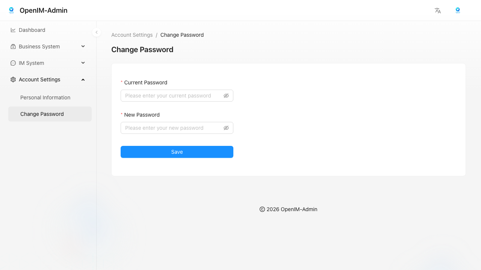The image size is (481, 270).
Task: Click the user avatar in top right
Action: [458, 10]
